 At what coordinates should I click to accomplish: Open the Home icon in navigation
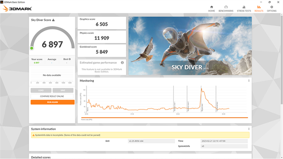pos(211,7)
